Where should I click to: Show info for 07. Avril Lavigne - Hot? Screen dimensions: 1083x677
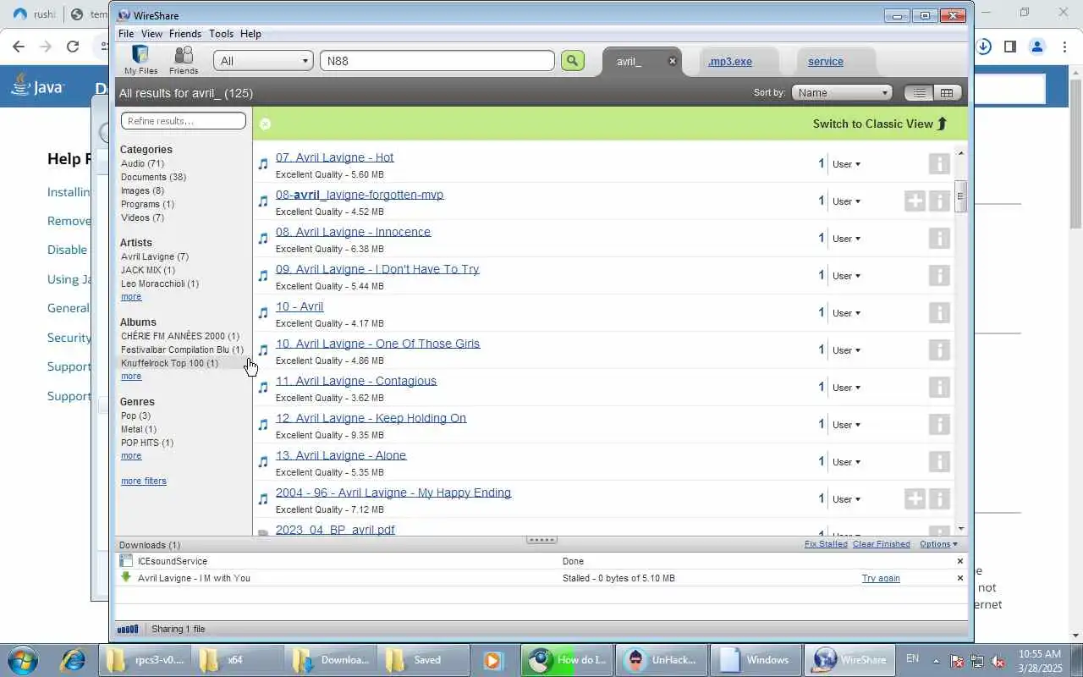click(x=939, y=164)
